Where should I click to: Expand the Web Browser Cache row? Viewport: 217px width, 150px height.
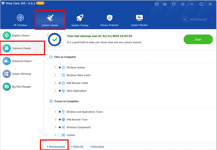coord(55,83)
